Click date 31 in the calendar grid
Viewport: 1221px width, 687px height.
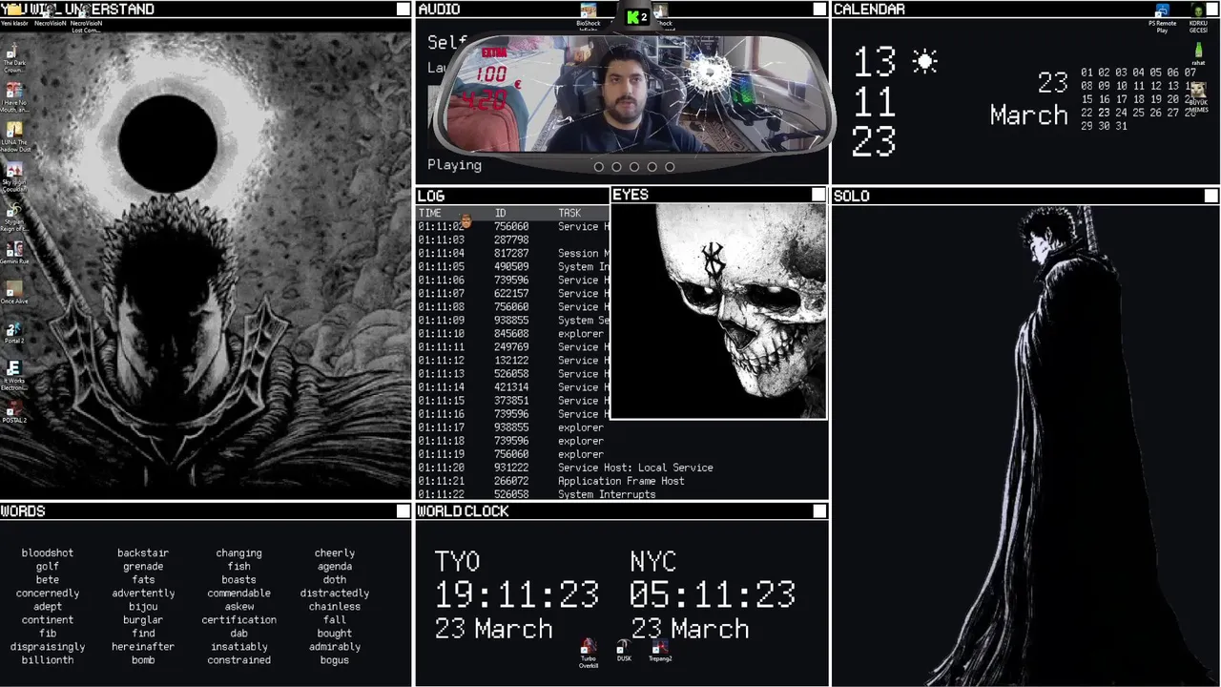(1121, 126)
